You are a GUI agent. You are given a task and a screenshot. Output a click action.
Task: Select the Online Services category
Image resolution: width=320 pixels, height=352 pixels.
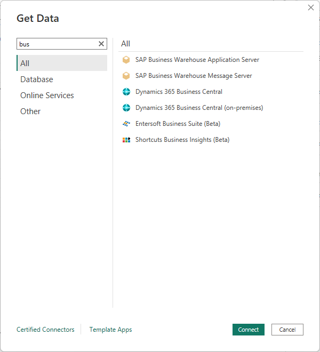pos(62,95)
